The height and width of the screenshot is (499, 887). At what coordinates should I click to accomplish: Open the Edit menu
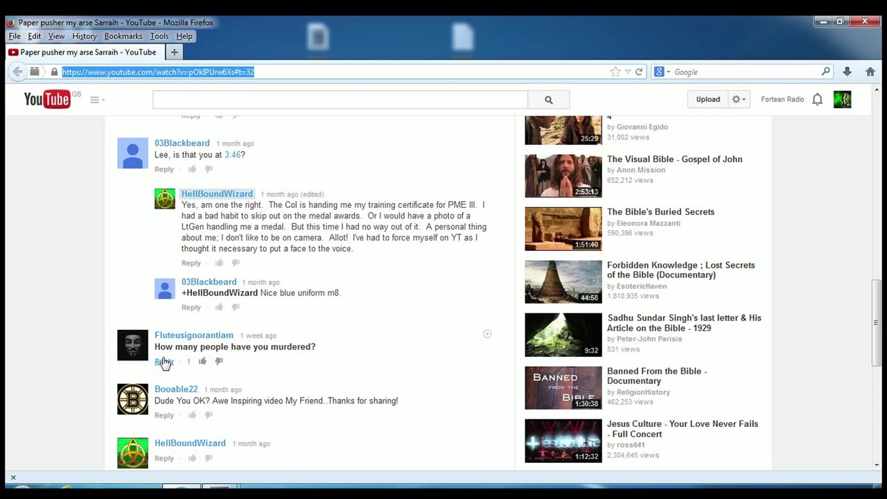(35, 36)
